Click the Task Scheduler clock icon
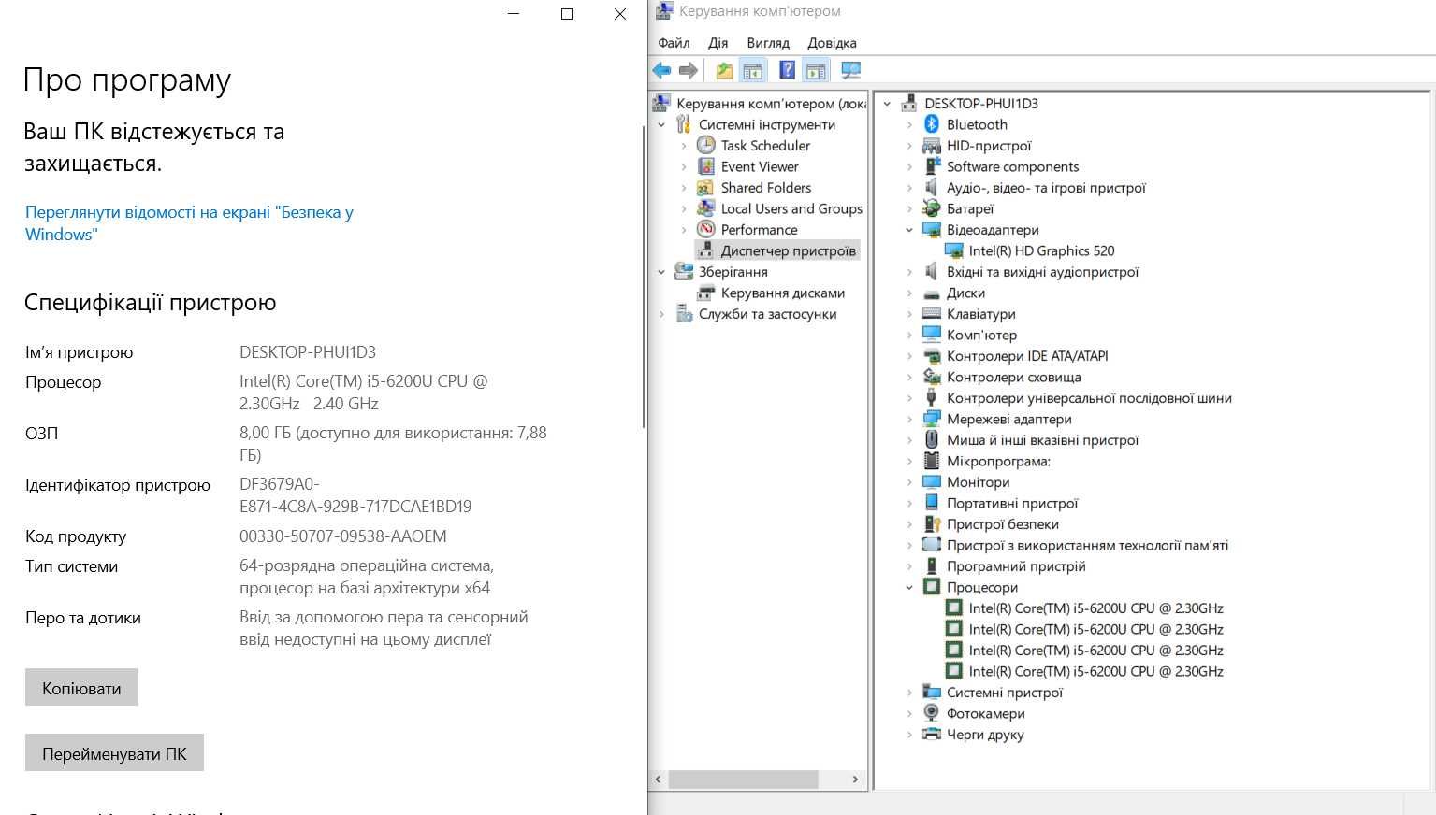The height and width of the screenshot is (815, 1436). [x=706, y=145]
